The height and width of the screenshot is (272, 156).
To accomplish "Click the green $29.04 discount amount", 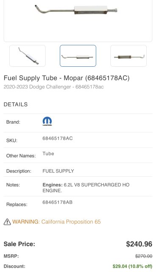I will click(x=133, y=266).
